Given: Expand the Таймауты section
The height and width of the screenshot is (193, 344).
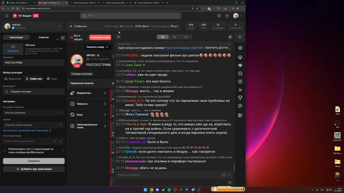Looking at the screenshot, I should 88,104.
